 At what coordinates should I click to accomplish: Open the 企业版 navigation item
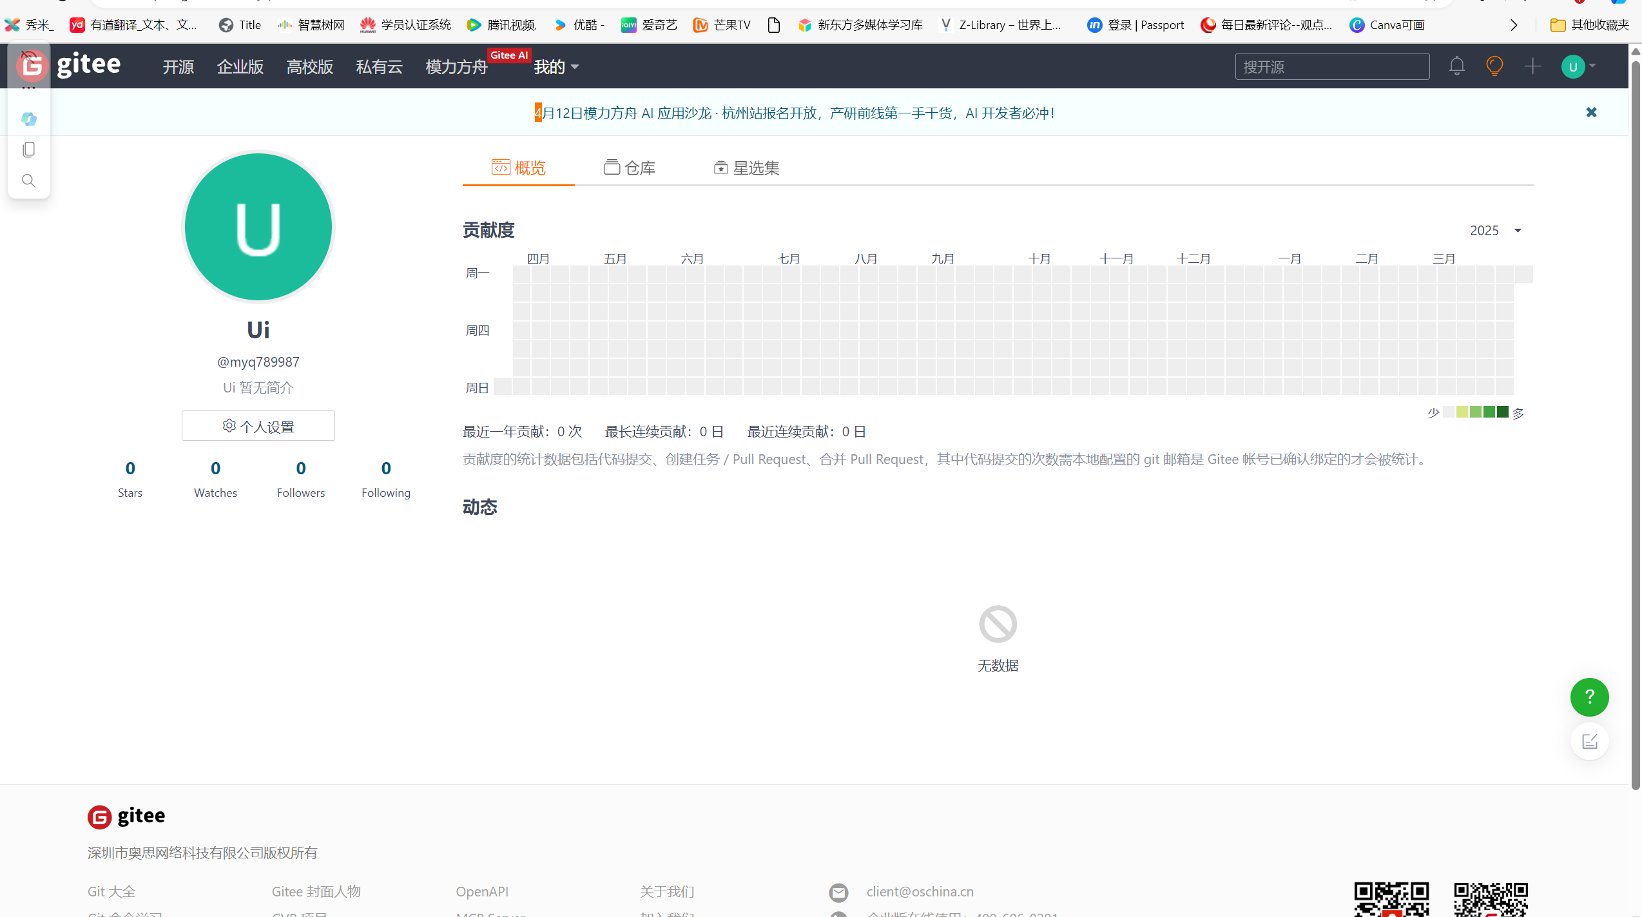point(240,67)
